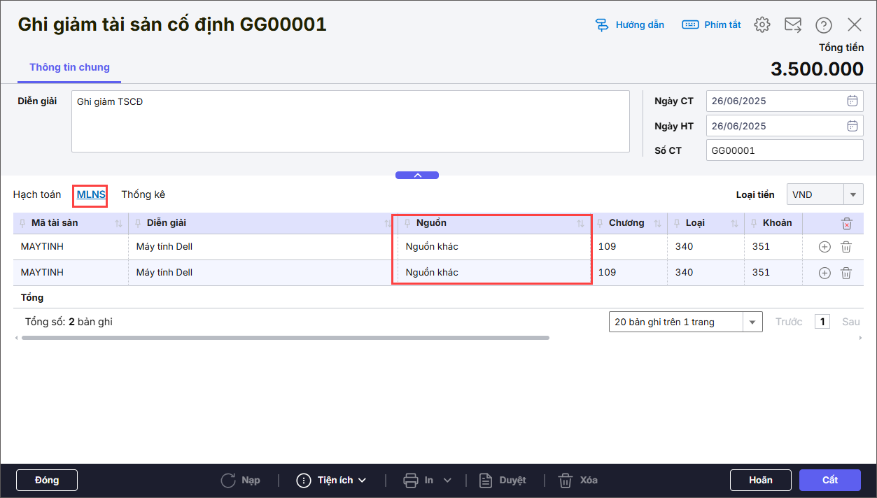
Task: Click the Số CT input field
Action: tap(784, 150)
